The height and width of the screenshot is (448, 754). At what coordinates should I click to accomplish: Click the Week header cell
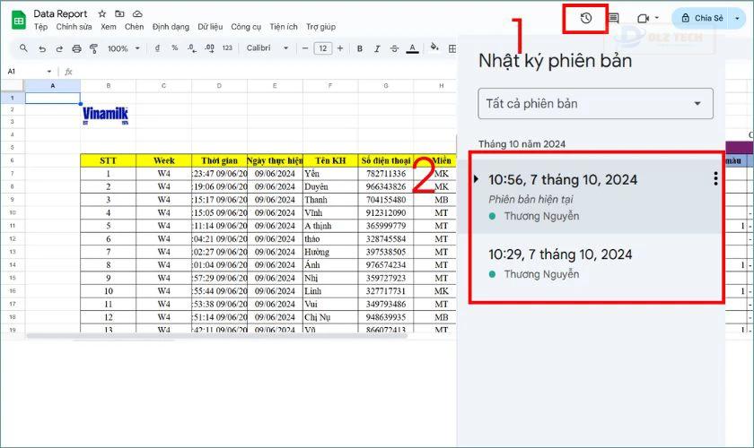(163, 160)
